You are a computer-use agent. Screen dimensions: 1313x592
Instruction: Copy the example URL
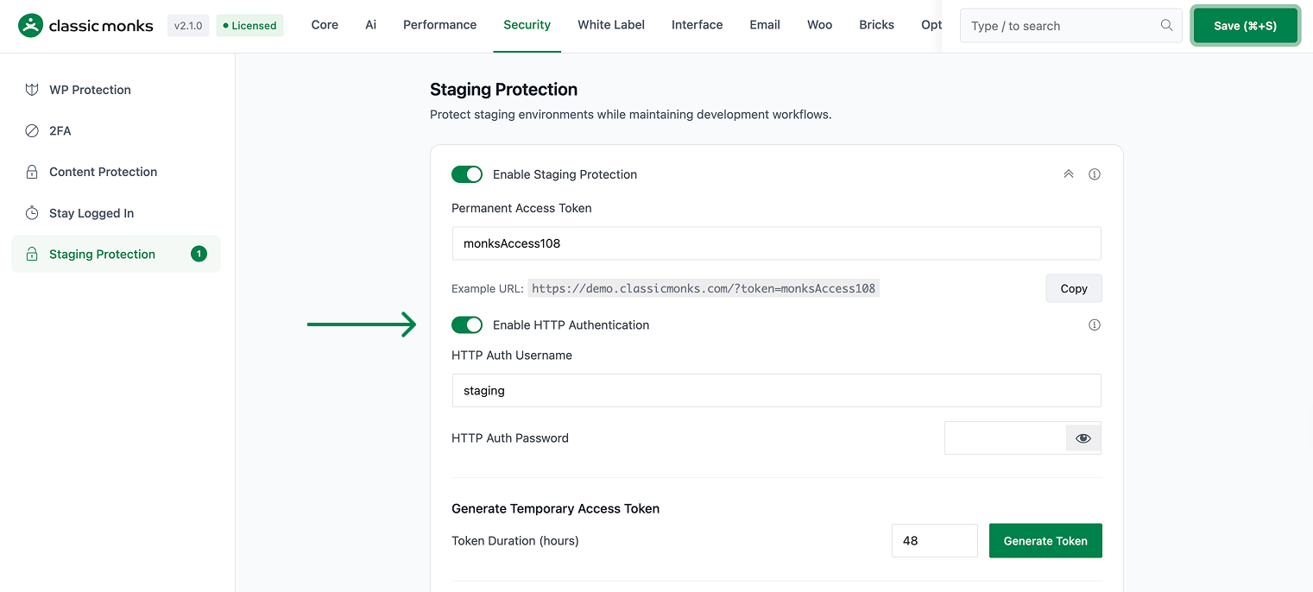[x=1074, y=288]
